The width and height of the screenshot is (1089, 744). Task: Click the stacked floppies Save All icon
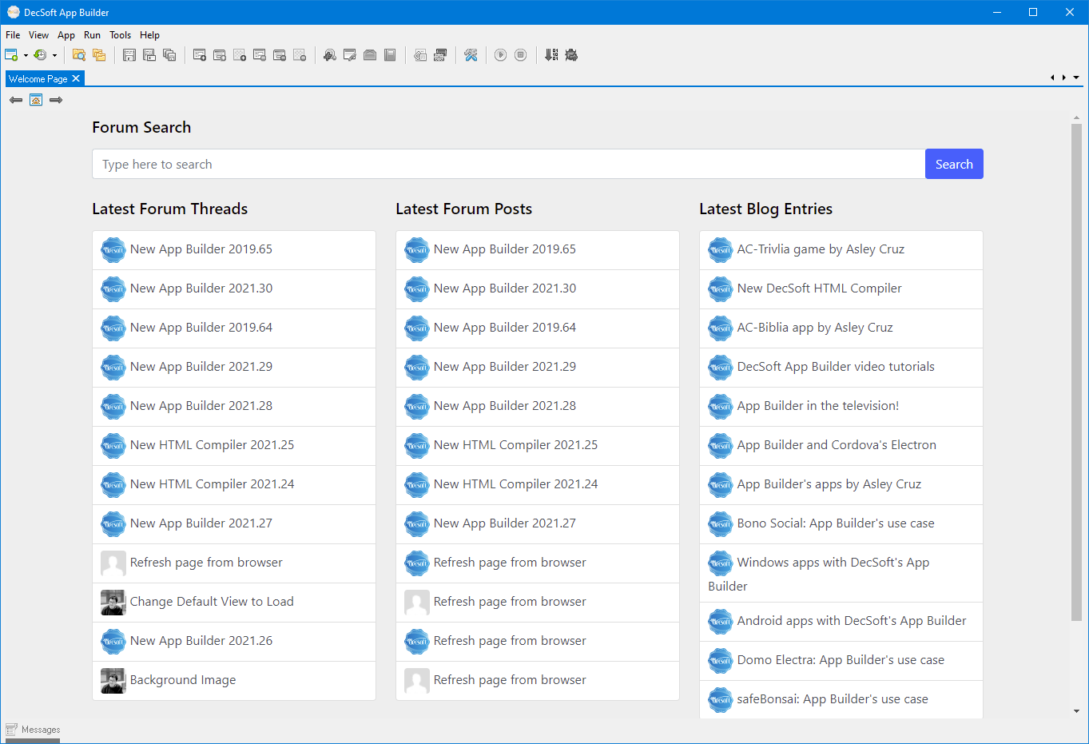click(x=169, y=55)
